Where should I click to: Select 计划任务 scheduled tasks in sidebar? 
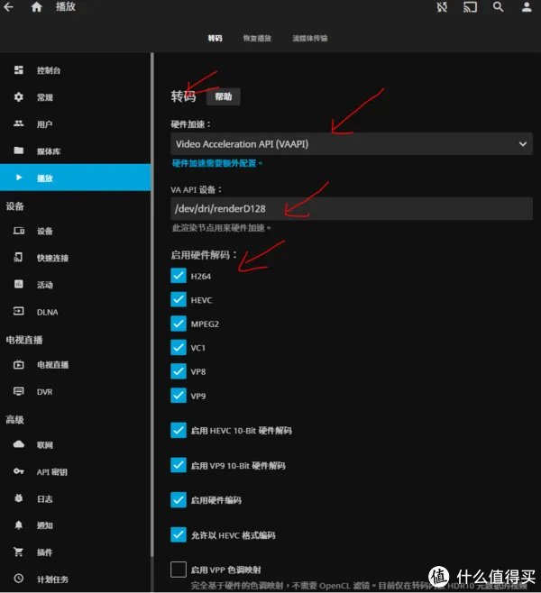pyautogui.click(x=52, y=579)
